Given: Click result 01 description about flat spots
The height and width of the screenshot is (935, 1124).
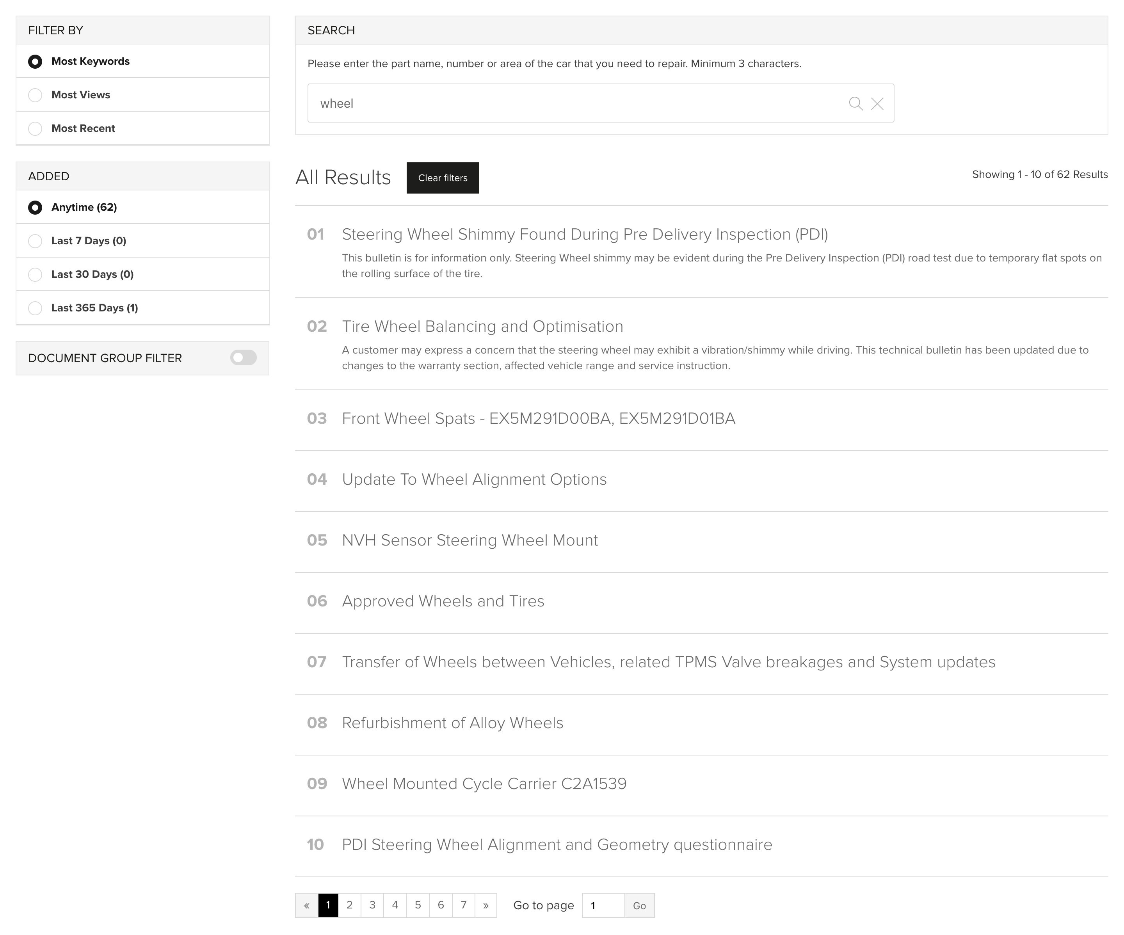Looking at the screenshot, I should click(x=722, y=266).
